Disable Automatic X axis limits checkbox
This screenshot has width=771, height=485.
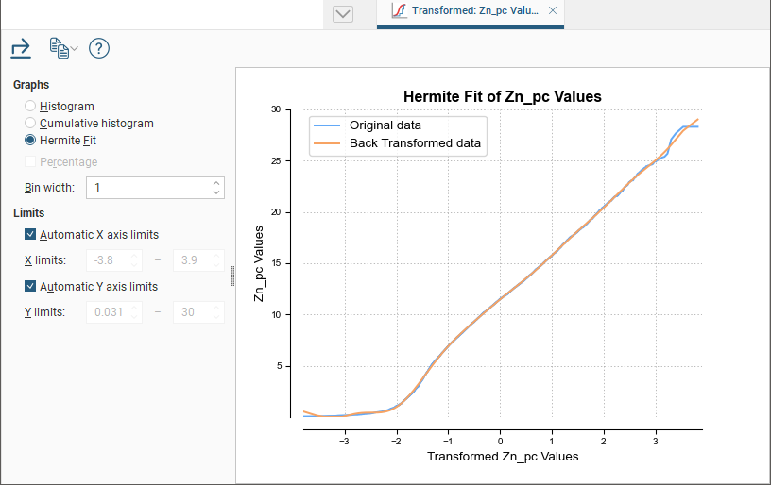click(31, 235)
